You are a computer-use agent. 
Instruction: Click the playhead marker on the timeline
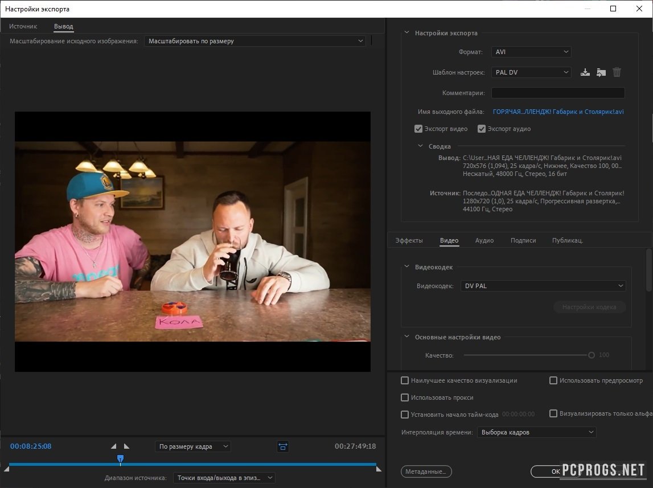point(120,459)
